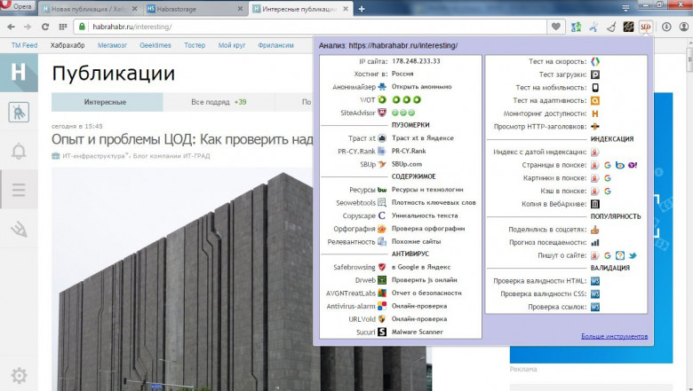
Task: Click the SEO extension icon in toolbar
Action: pos(645,27)
